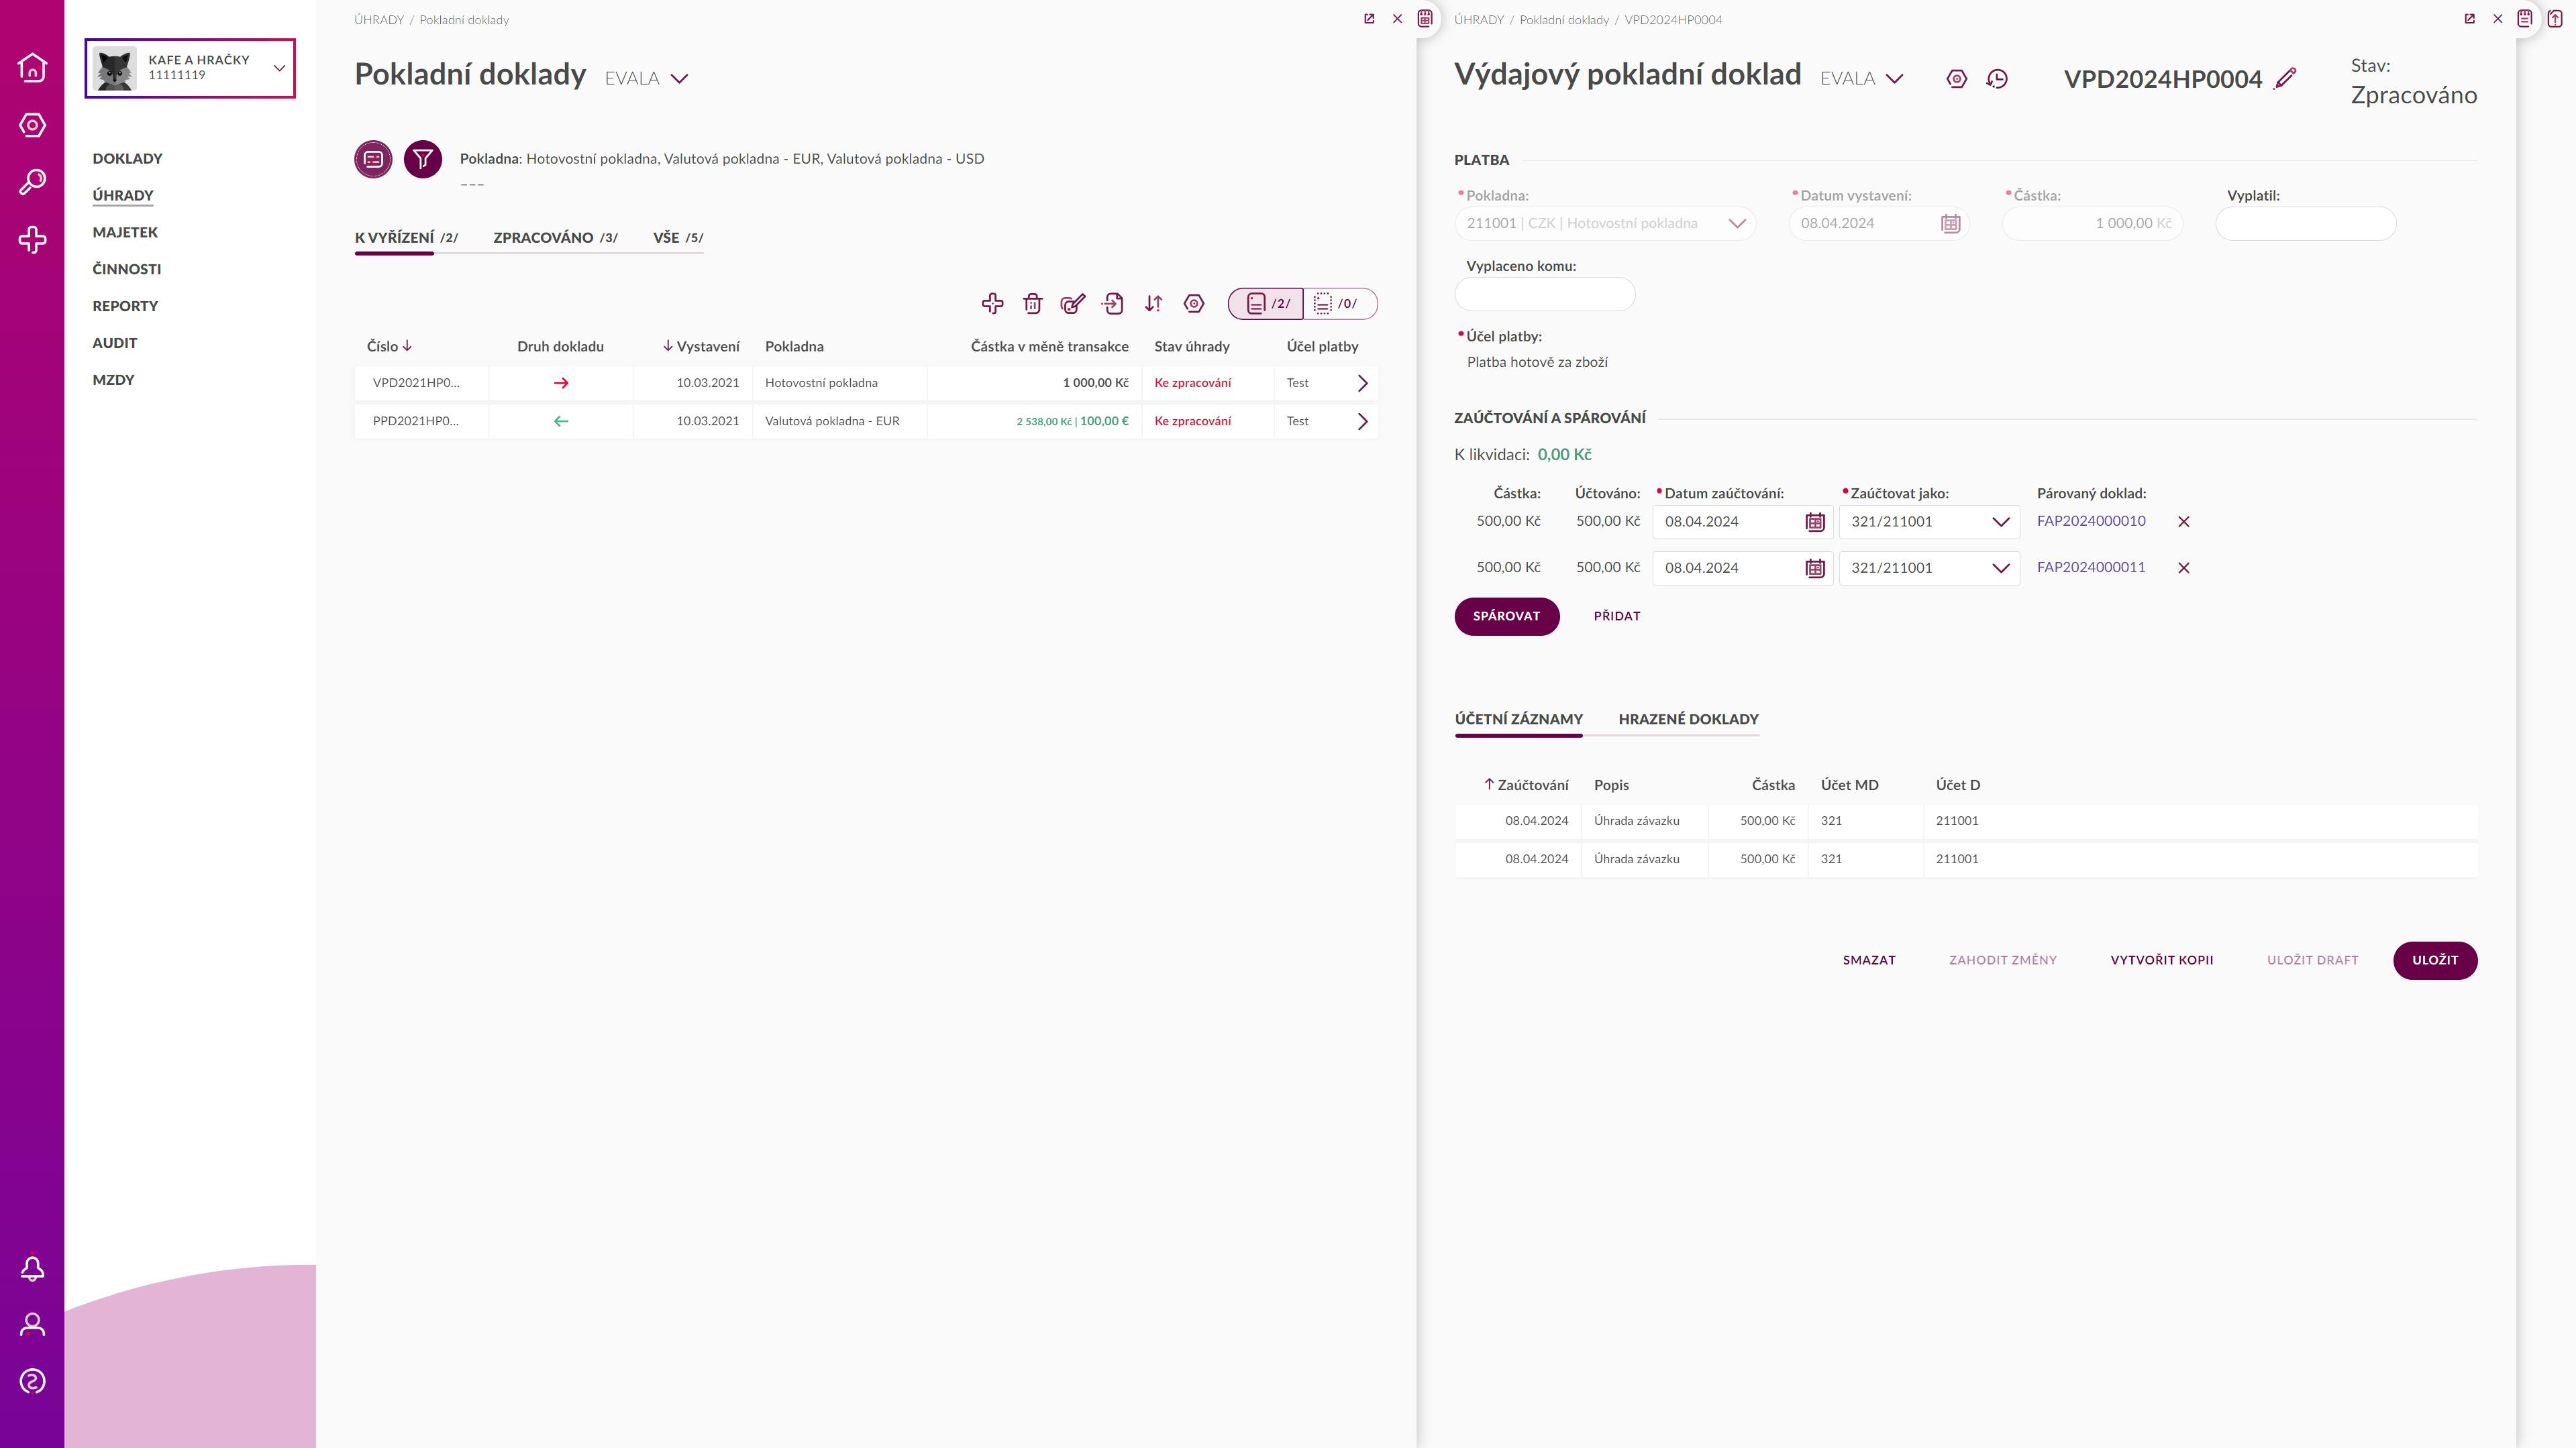2576x1448 pixels.
Task: Open list column settings hexagon icon
Action: click(1194, 304)
